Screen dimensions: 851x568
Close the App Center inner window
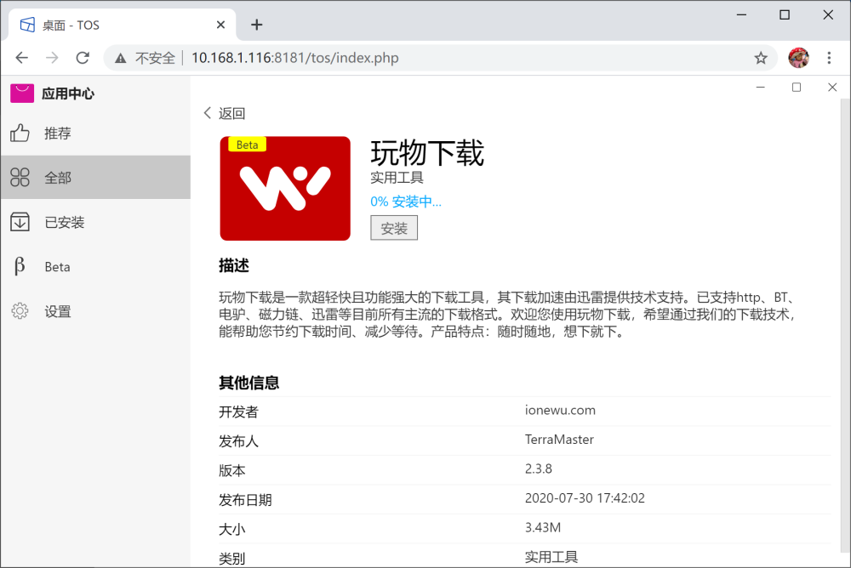tap(832, 87)
